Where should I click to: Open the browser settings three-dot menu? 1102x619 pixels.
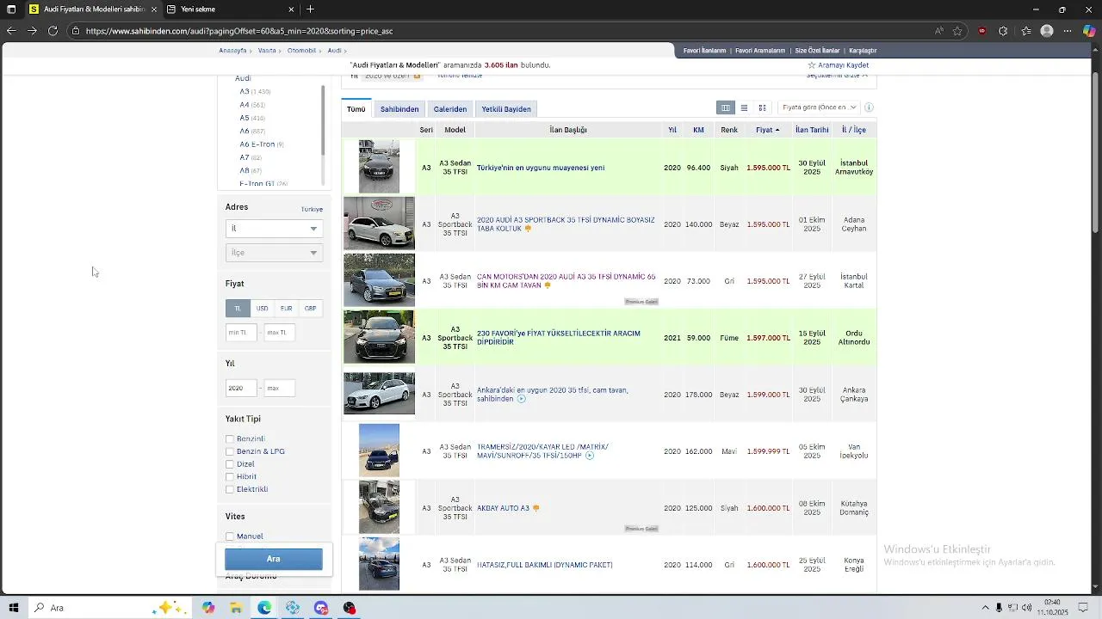tap(1068, 31)
